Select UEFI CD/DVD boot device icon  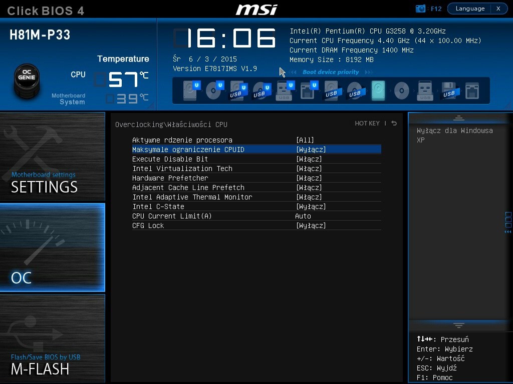click(x=215, y=90)
